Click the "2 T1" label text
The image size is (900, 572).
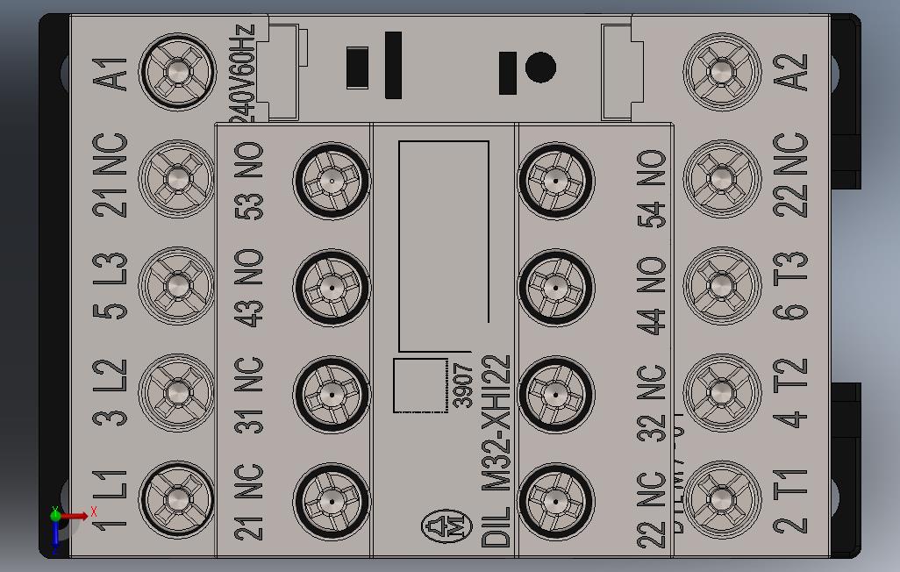click(790, 501)
